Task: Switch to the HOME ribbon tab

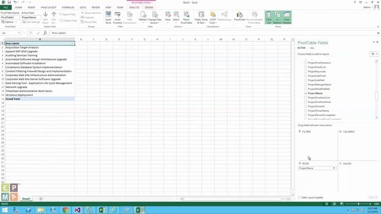Action: [x=18, y=7]
